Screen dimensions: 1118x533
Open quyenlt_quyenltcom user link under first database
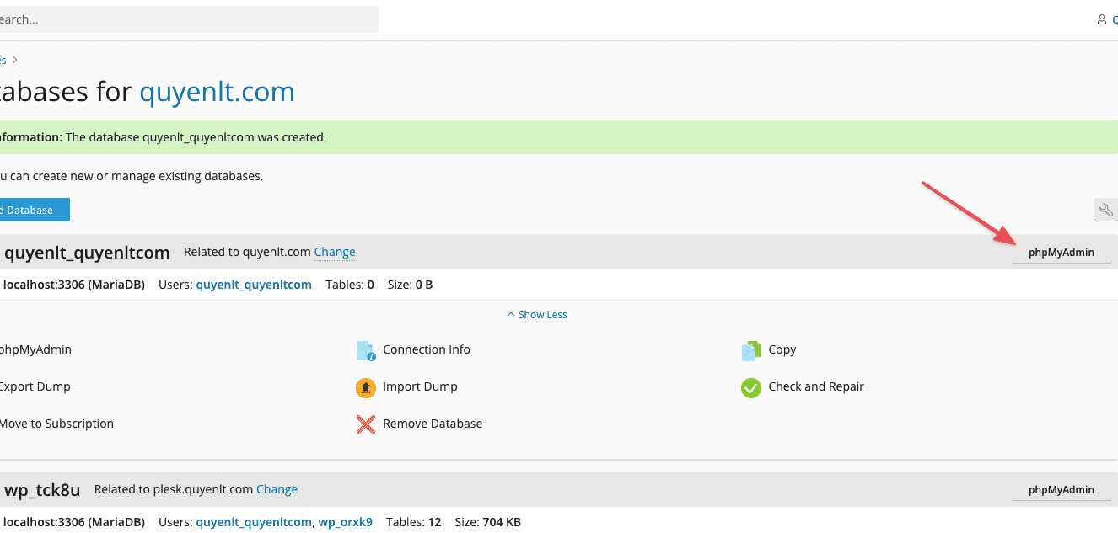tap(254, 285)
